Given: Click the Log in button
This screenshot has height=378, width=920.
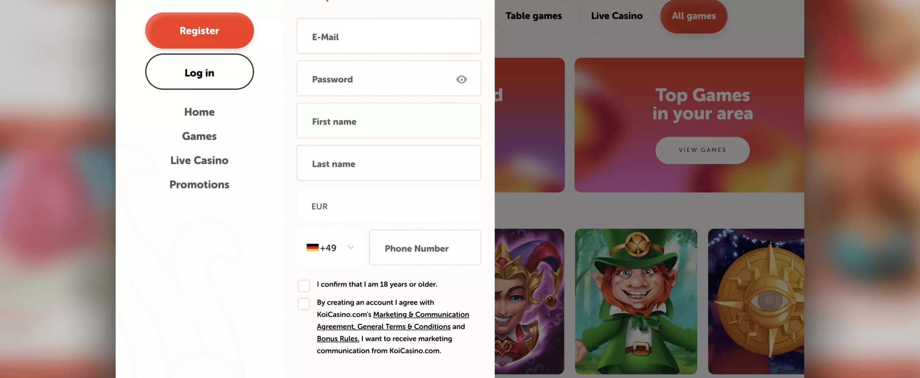Looking at the screenshot, I should [x=199, y=72].
